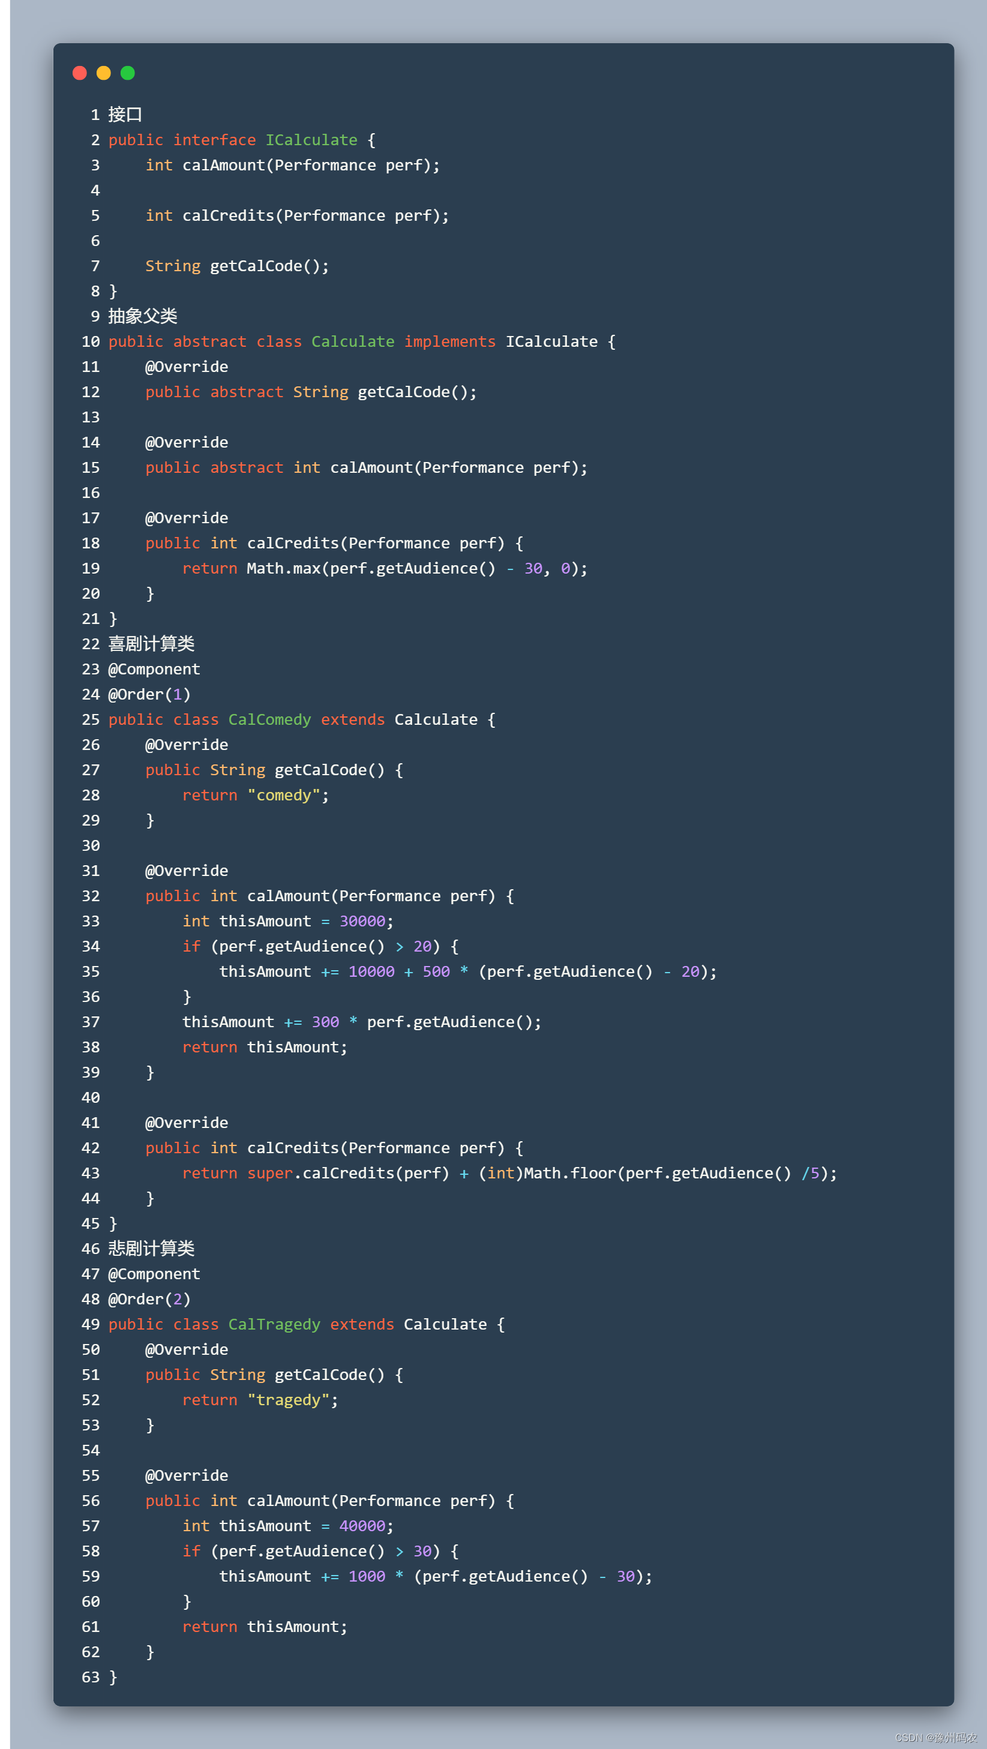Click 'public int calAmount(Performance perf) {' on line 32

[x=330, y=896]
